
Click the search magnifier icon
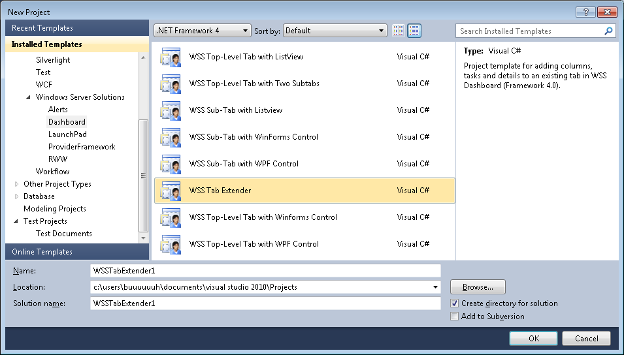click(608, 31)
